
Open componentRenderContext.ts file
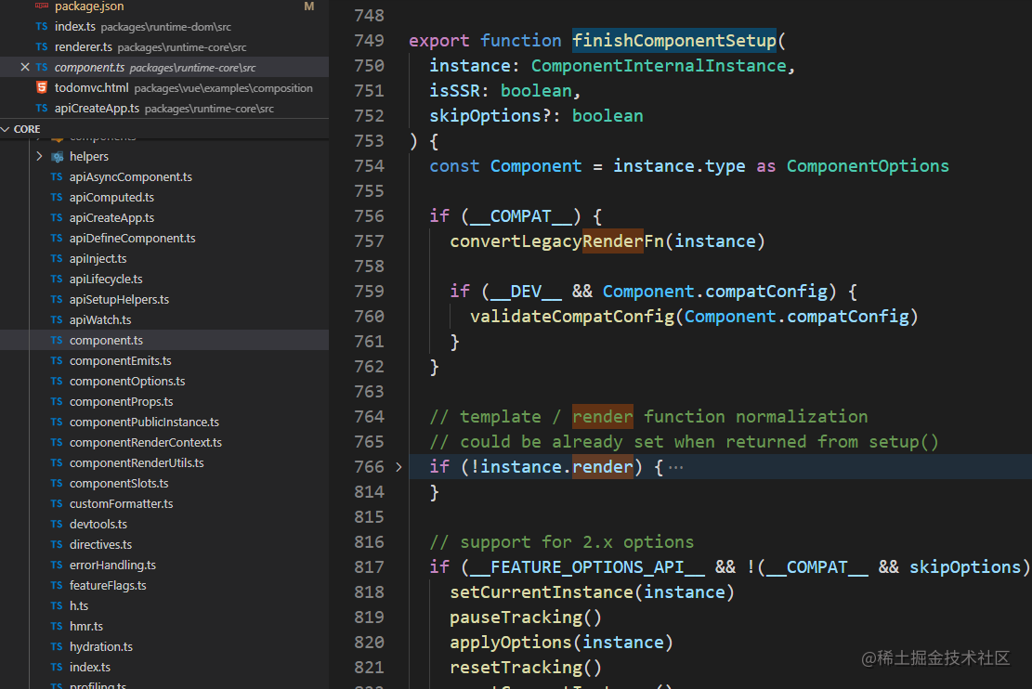click(x=146, y=442)
